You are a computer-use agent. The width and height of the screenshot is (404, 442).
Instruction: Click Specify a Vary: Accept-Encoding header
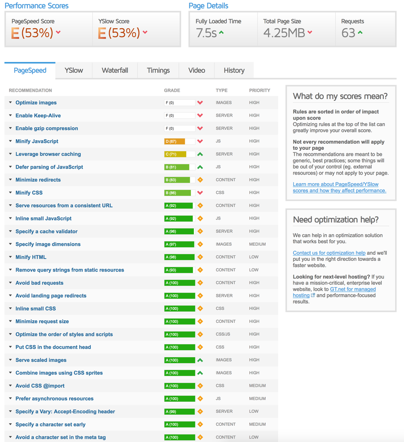click(x=65, y=412)
